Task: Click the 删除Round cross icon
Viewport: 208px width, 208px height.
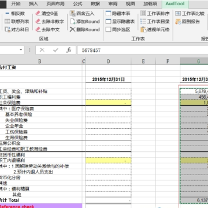Action: click(x=73, y=29)
